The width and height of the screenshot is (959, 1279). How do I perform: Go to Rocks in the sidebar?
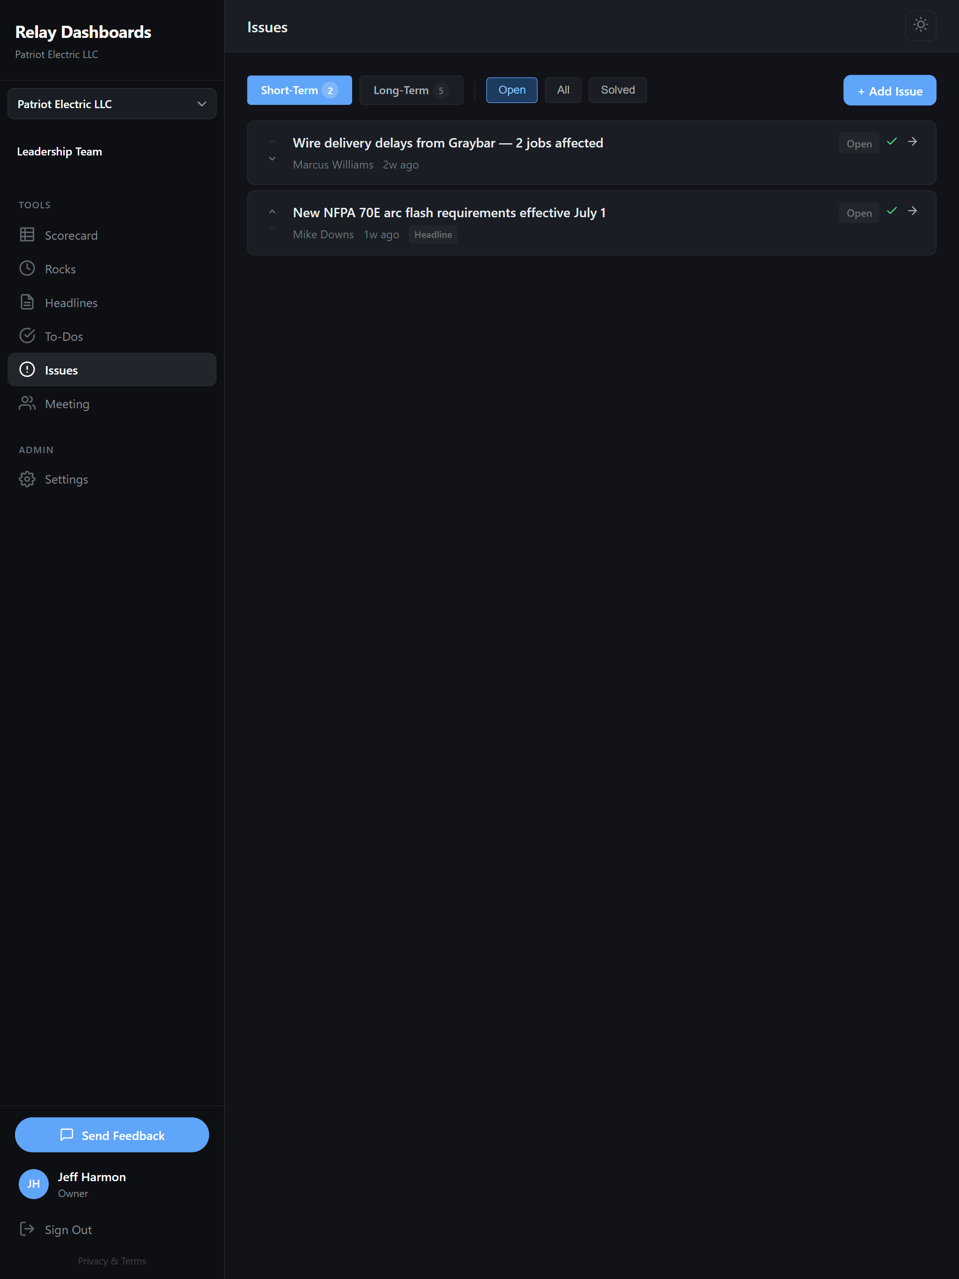[111, 268]
